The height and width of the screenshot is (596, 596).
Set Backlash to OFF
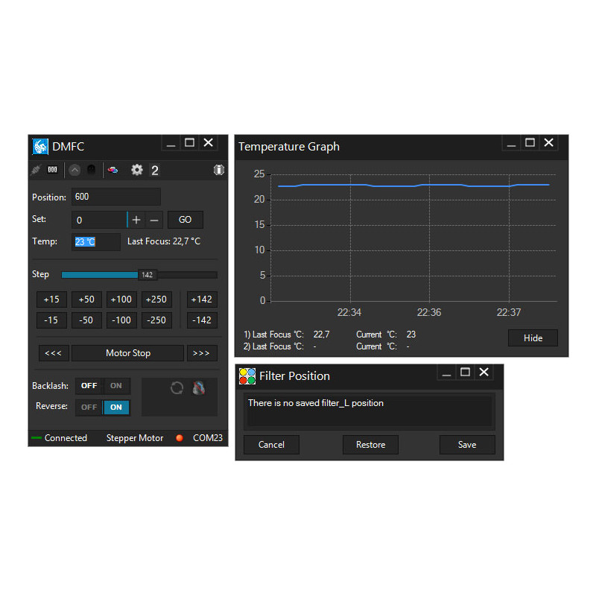click(x=89, y=386)
